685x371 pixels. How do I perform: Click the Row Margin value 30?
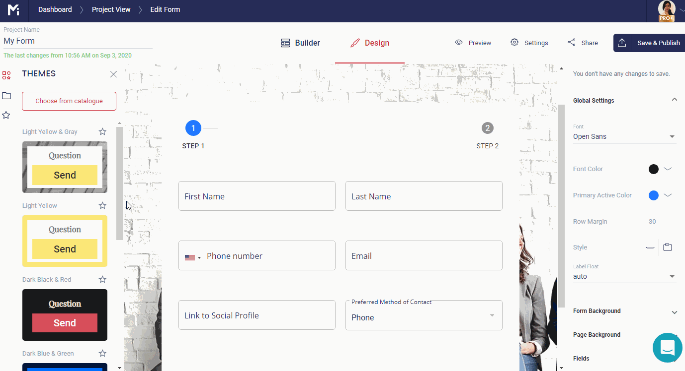(652, 222)
